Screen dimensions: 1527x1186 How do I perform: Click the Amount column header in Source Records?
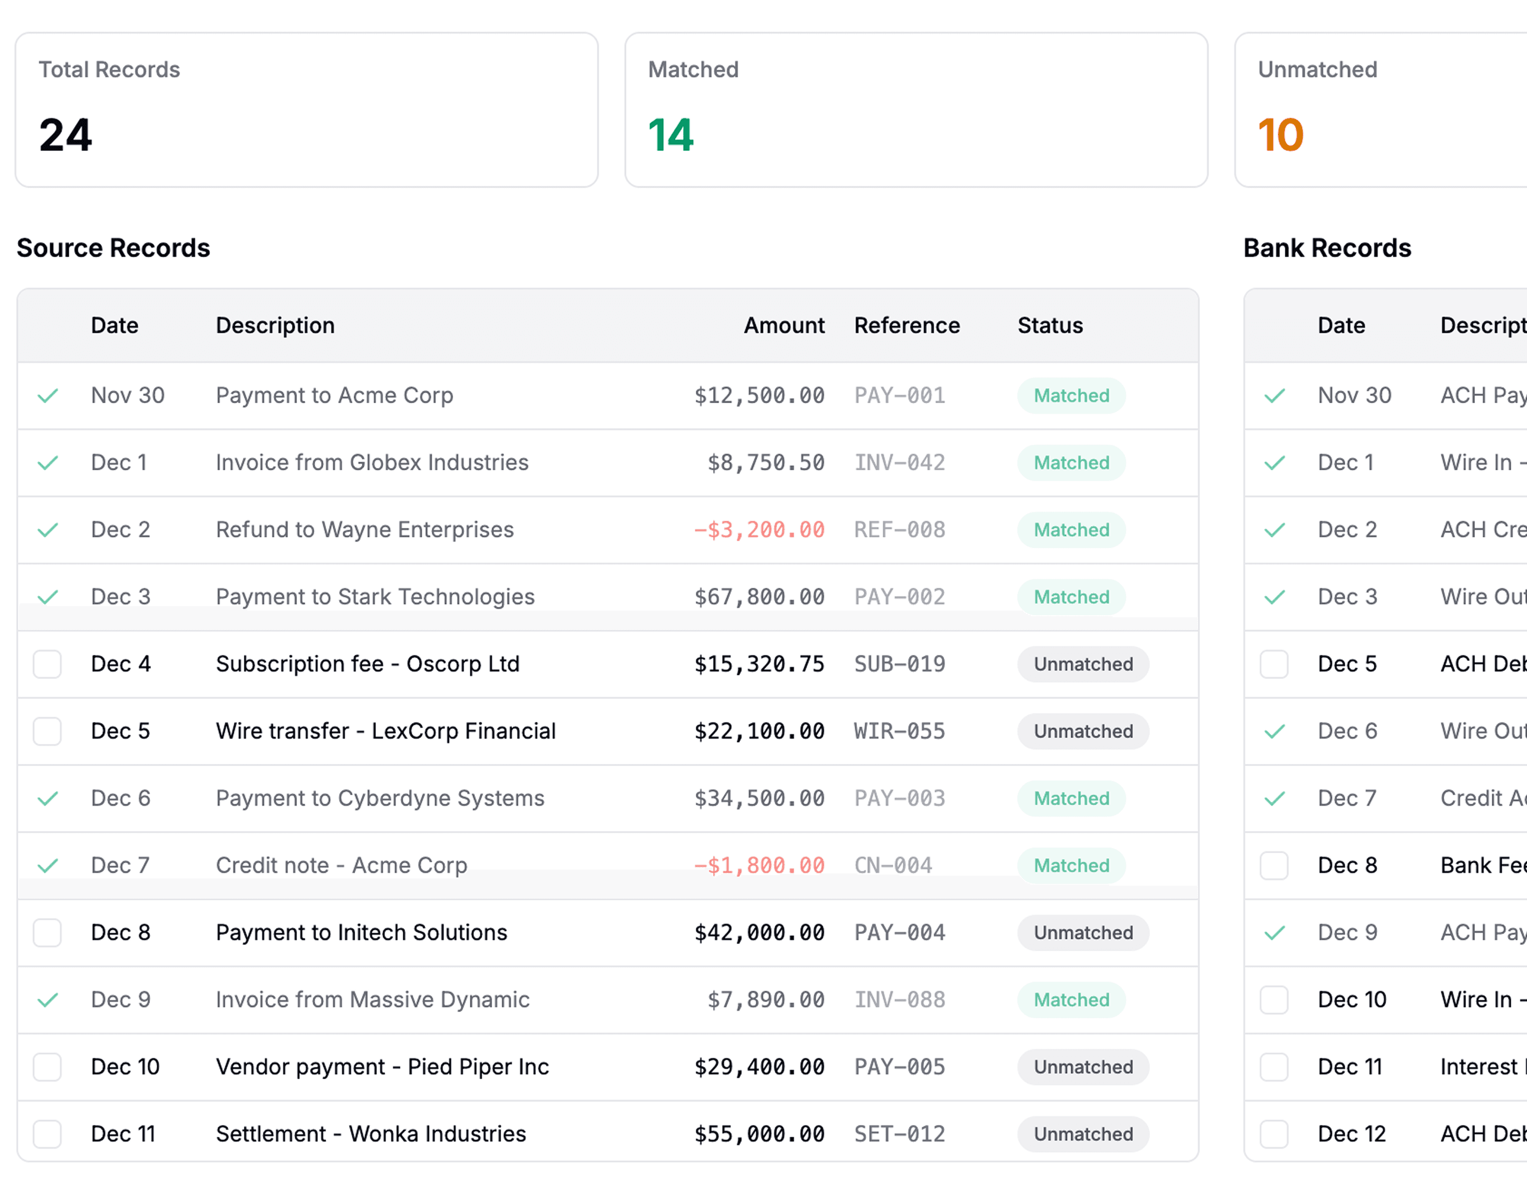784,325
